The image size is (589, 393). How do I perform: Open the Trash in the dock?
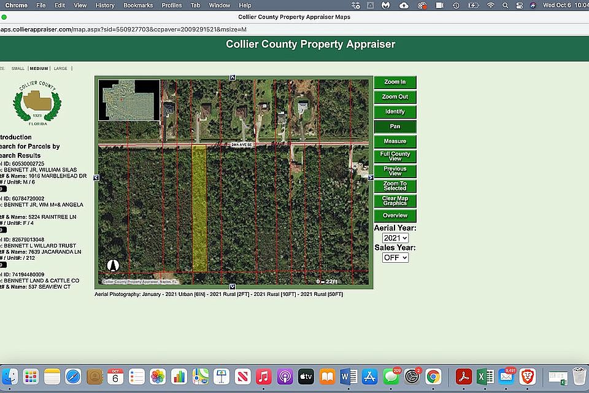pyautogui.click(x=579, y=376)
